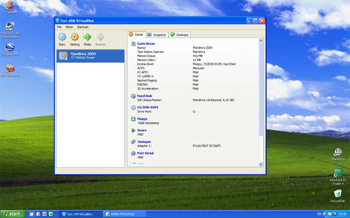Viewport: 350px width, 218px height.
Task: Click the taskbar clock showing 10:38
Action: [x=342, y=214]
